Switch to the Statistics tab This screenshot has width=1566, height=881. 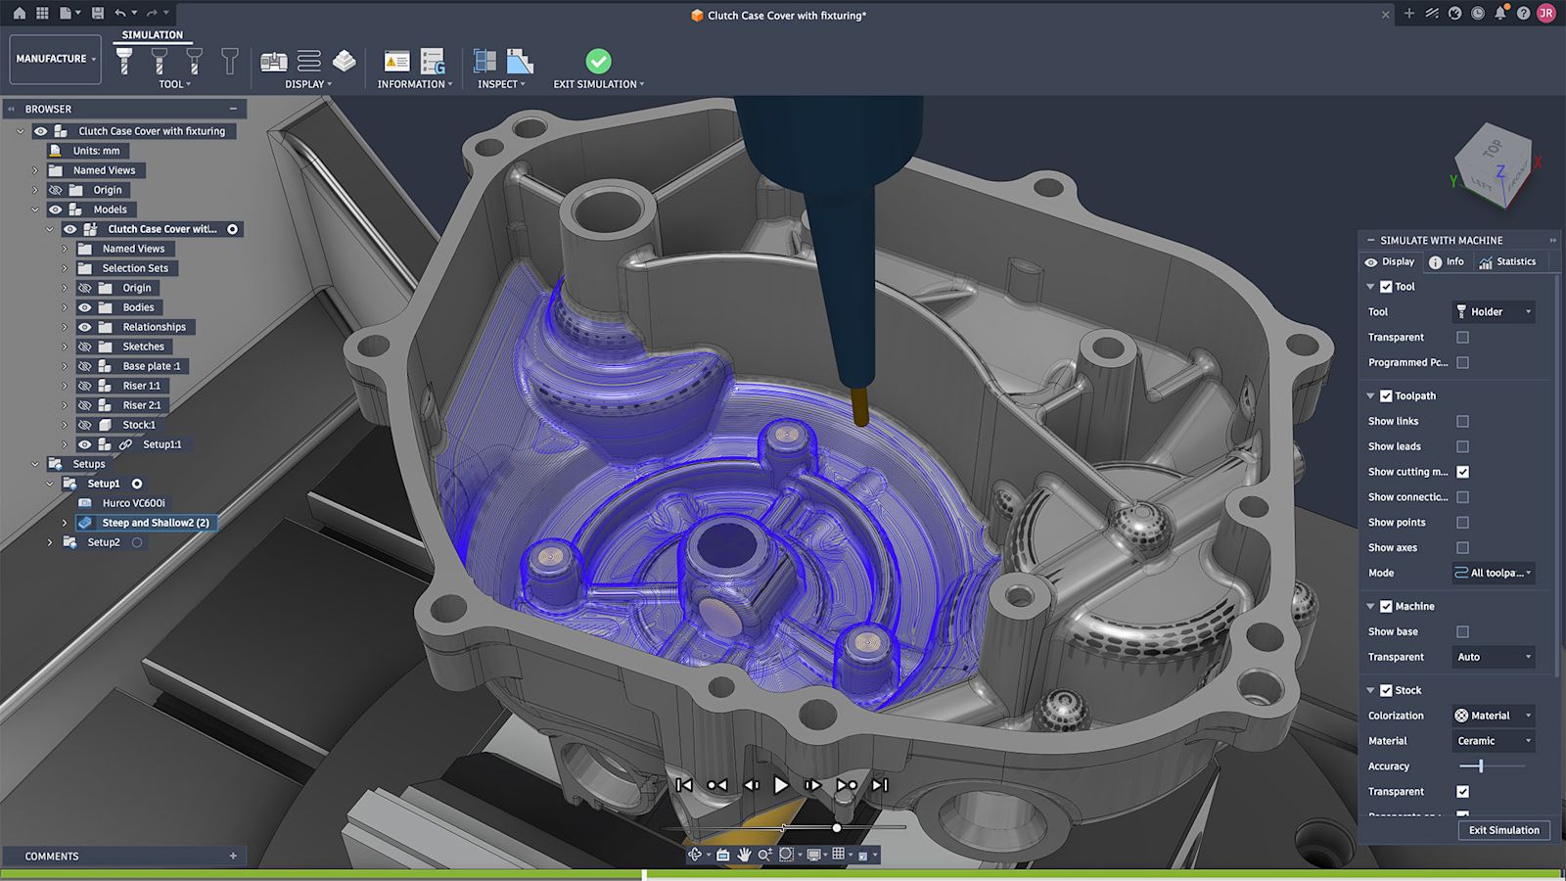[x=1507, y=262]
